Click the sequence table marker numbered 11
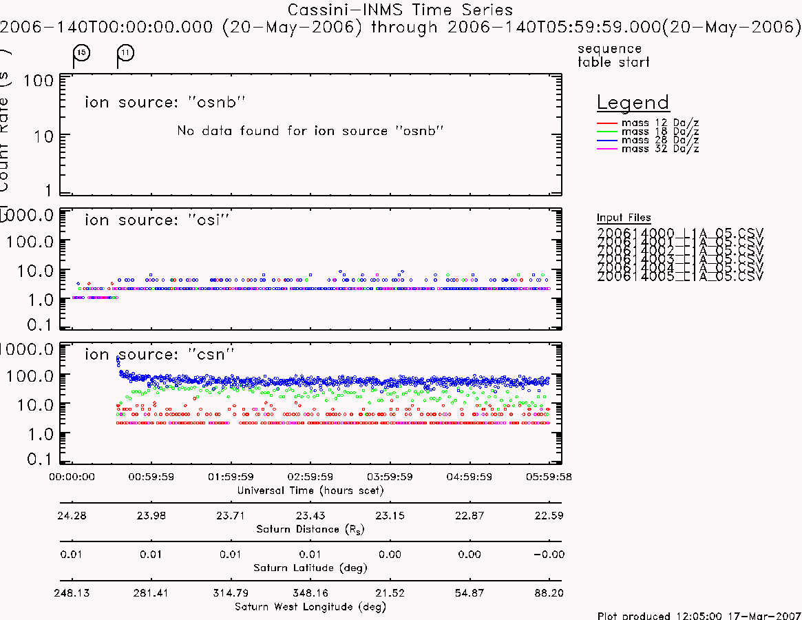Viewport: 802px width, 620px height. tap(125, 53)
